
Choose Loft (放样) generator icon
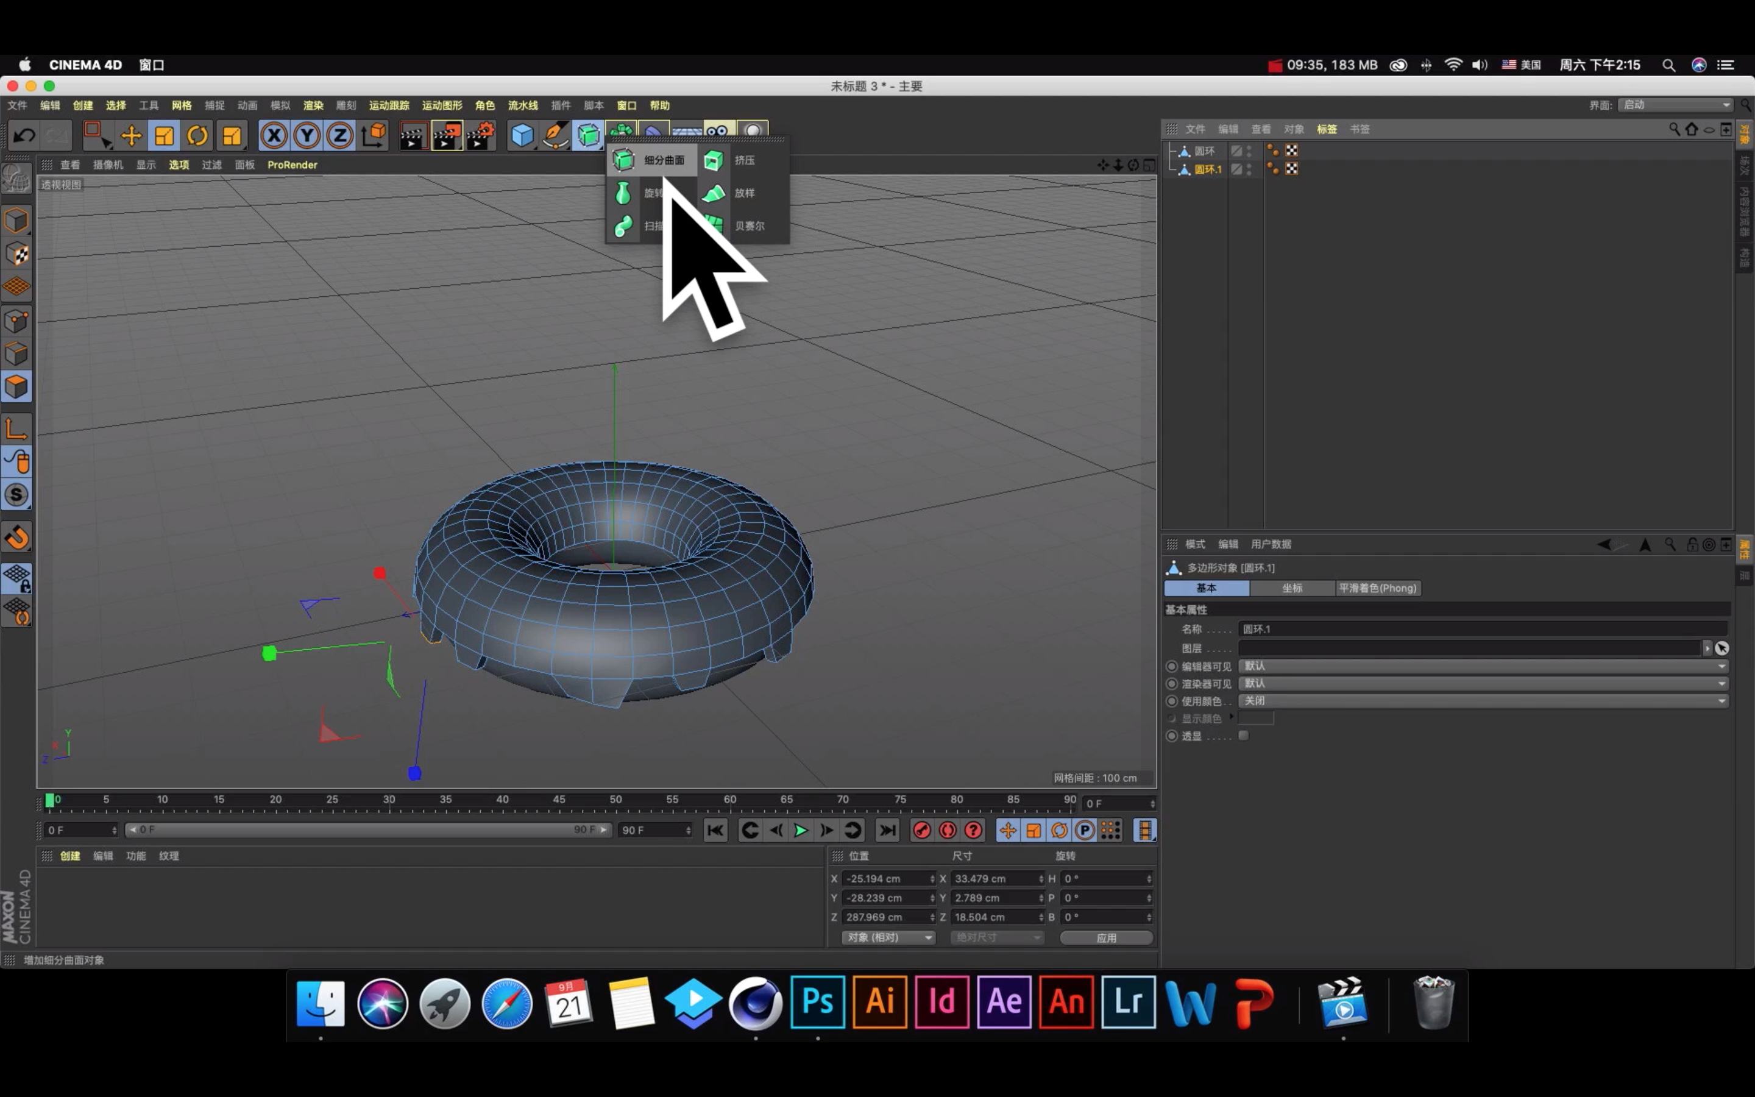tap(714, 193)
